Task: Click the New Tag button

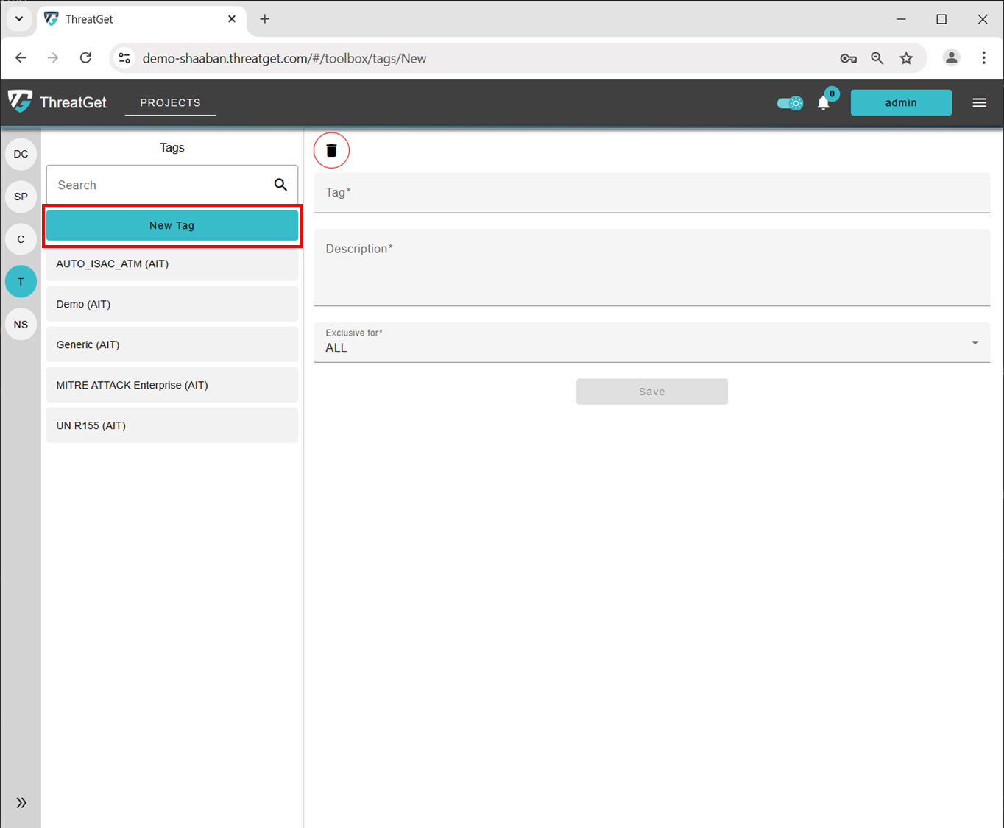Action: pos(172,225)
